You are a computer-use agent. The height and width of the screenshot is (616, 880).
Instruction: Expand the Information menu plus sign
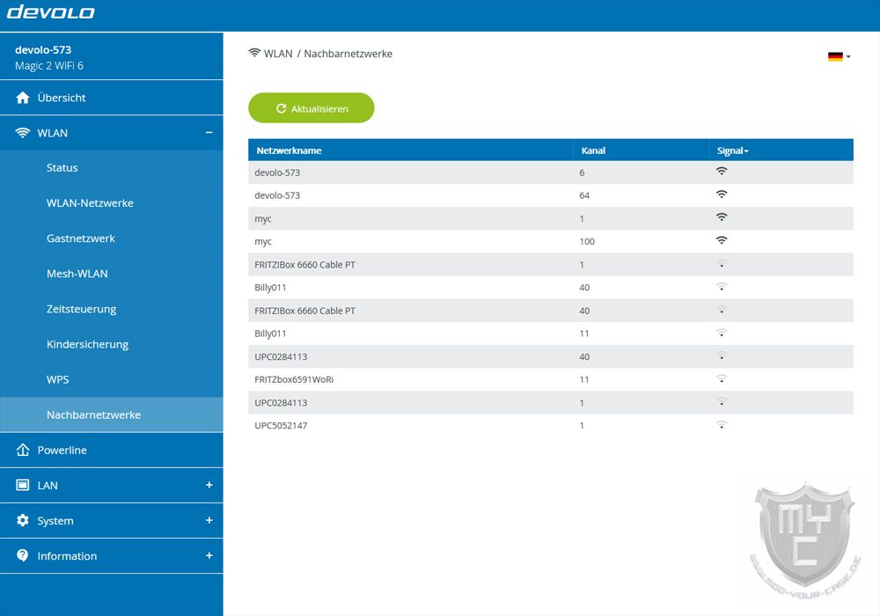[x=209, y=555]
